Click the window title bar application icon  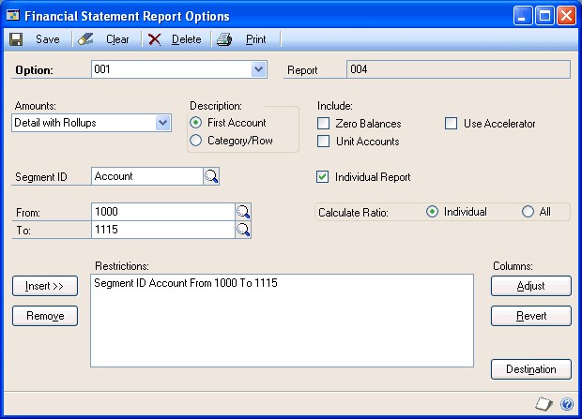12,16
